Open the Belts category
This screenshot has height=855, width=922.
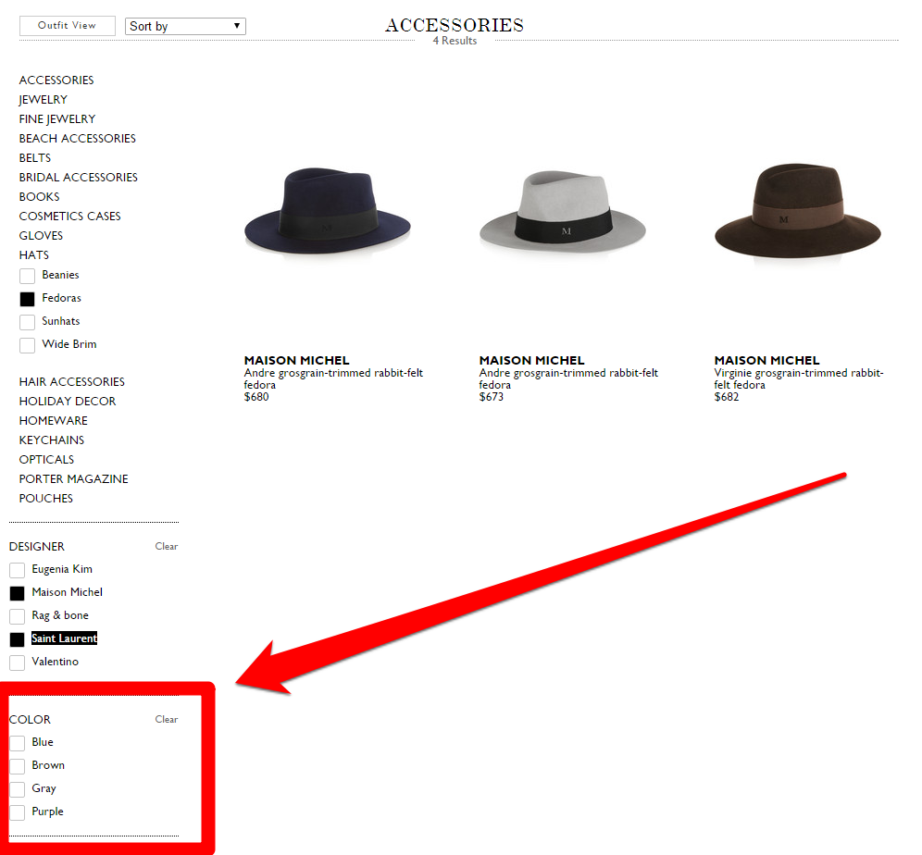pyautogui.click(x=34, y=157)
